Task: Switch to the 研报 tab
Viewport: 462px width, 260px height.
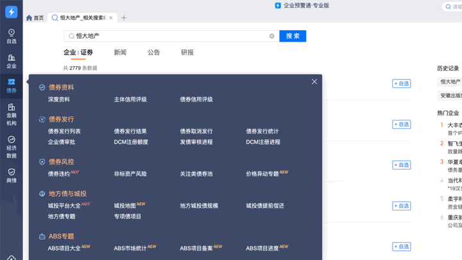Action: coord(187,53)
